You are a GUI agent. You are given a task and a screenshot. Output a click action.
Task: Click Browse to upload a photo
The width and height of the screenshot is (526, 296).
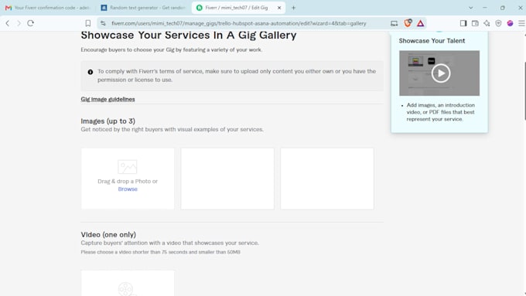128,189
